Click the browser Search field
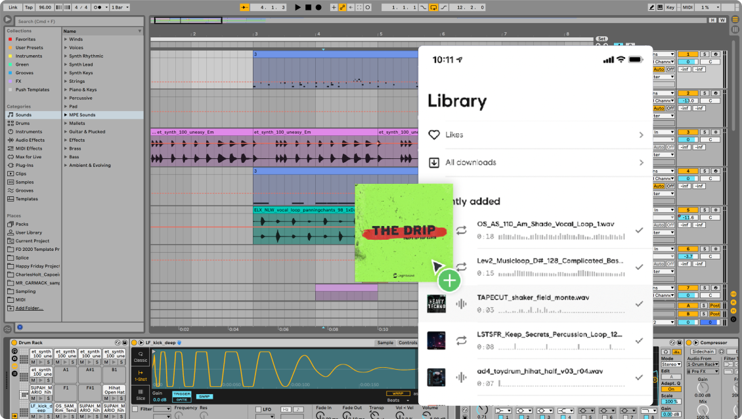This screenshot has width=742, height=419. (x=79, y=21)
